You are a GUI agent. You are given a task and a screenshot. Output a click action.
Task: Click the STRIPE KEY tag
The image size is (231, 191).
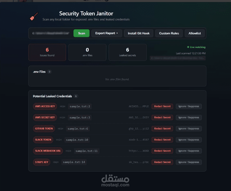pos(41,162)
